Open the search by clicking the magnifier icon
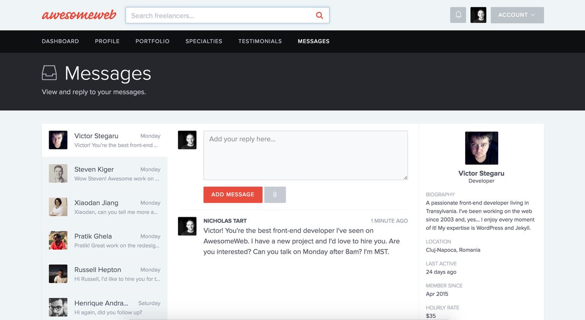 319,15
